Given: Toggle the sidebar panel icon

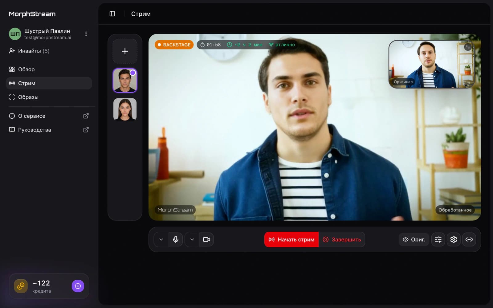Looking at the screenshot, I should [112, 14].
